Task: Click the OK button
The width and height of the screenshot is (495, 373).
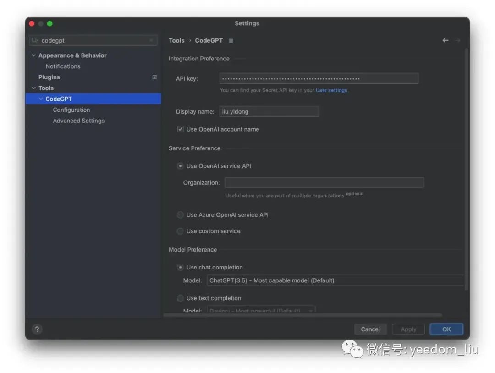Action: click(446, 329)
